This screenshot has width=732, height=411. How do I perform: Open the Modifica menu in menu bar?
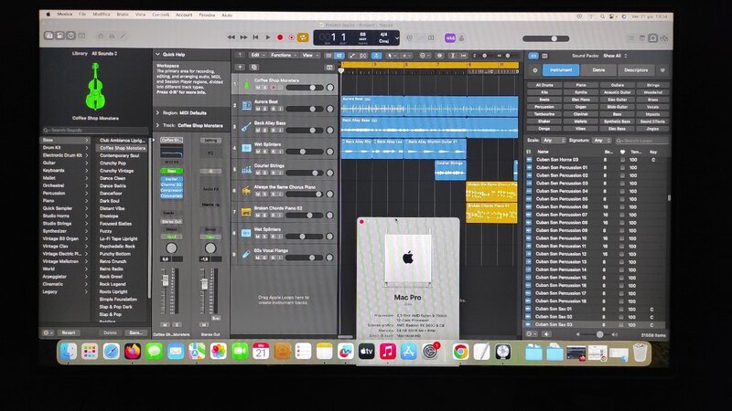(x=102, y=15)
